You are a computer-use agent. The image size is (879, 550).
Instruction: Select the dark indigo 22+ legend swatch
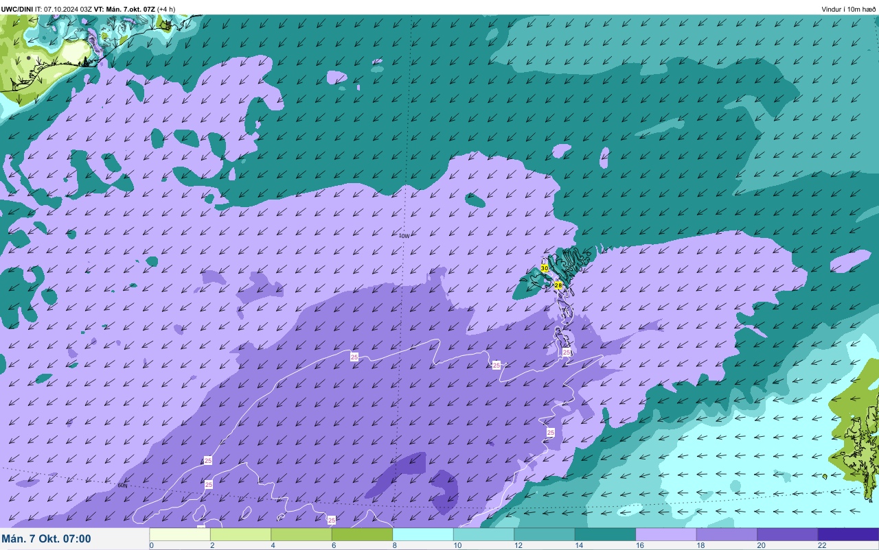click(x=848, y=534)
